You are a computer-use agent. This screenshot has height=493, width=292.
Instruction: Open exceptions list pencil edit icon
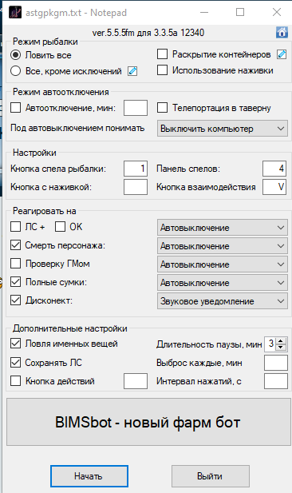coord(132,71)
